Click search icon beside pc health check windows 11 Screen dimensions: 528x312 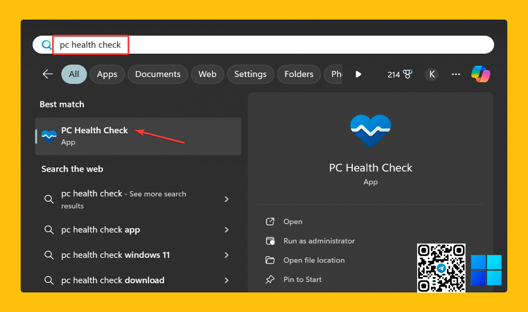click(49, 255)
